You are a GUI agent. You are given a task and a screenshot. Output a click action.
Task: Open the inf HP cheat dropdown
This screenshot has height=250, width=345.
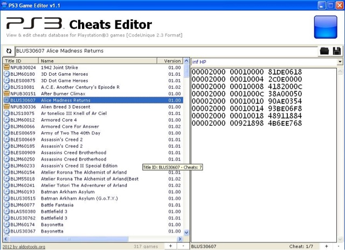click(x=340, y=62)
